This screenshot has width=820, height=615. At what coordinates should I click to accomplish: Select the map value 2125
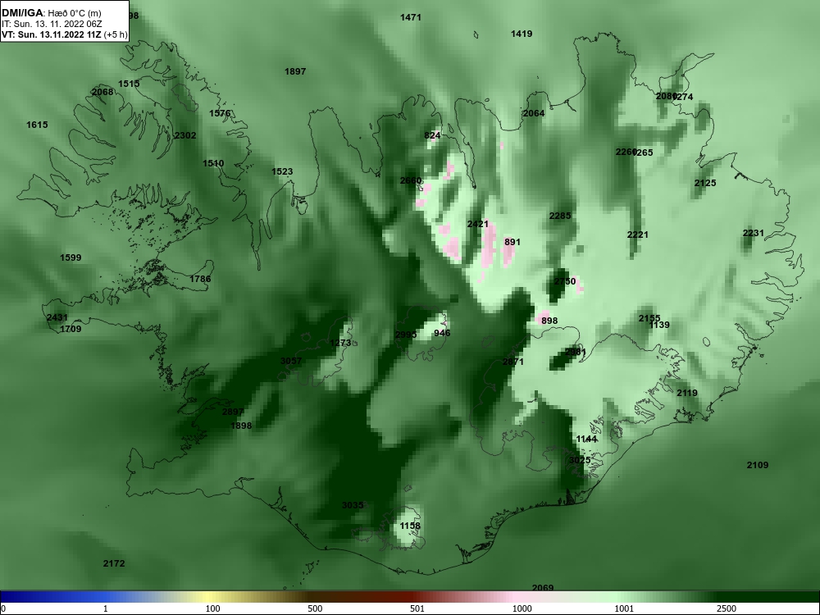pyautogui.click(x=705, y=183)
